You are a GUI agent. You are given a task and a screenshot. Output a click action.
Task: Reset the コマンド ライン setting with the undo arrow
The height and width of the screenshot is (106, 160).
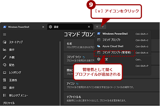[84, 57]
